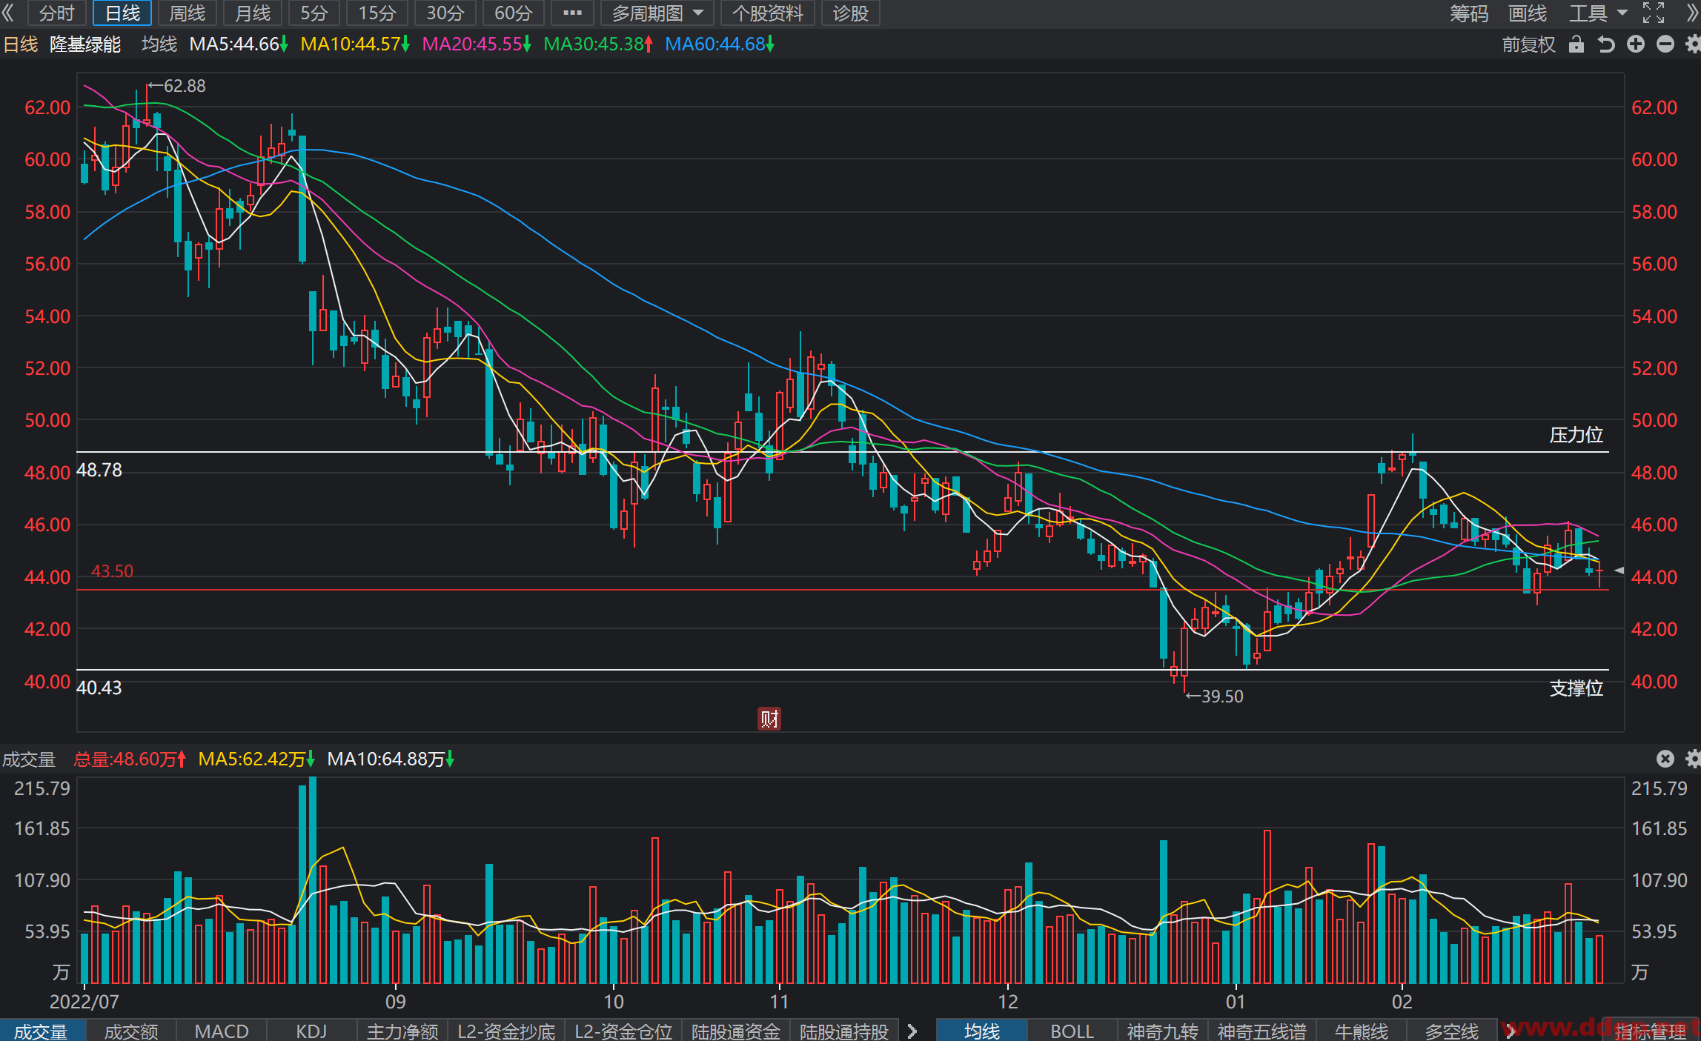Viewport: 1701px width, 1041px height.
Task: Open volume panel settings gear
Action: coord(1693,759)
